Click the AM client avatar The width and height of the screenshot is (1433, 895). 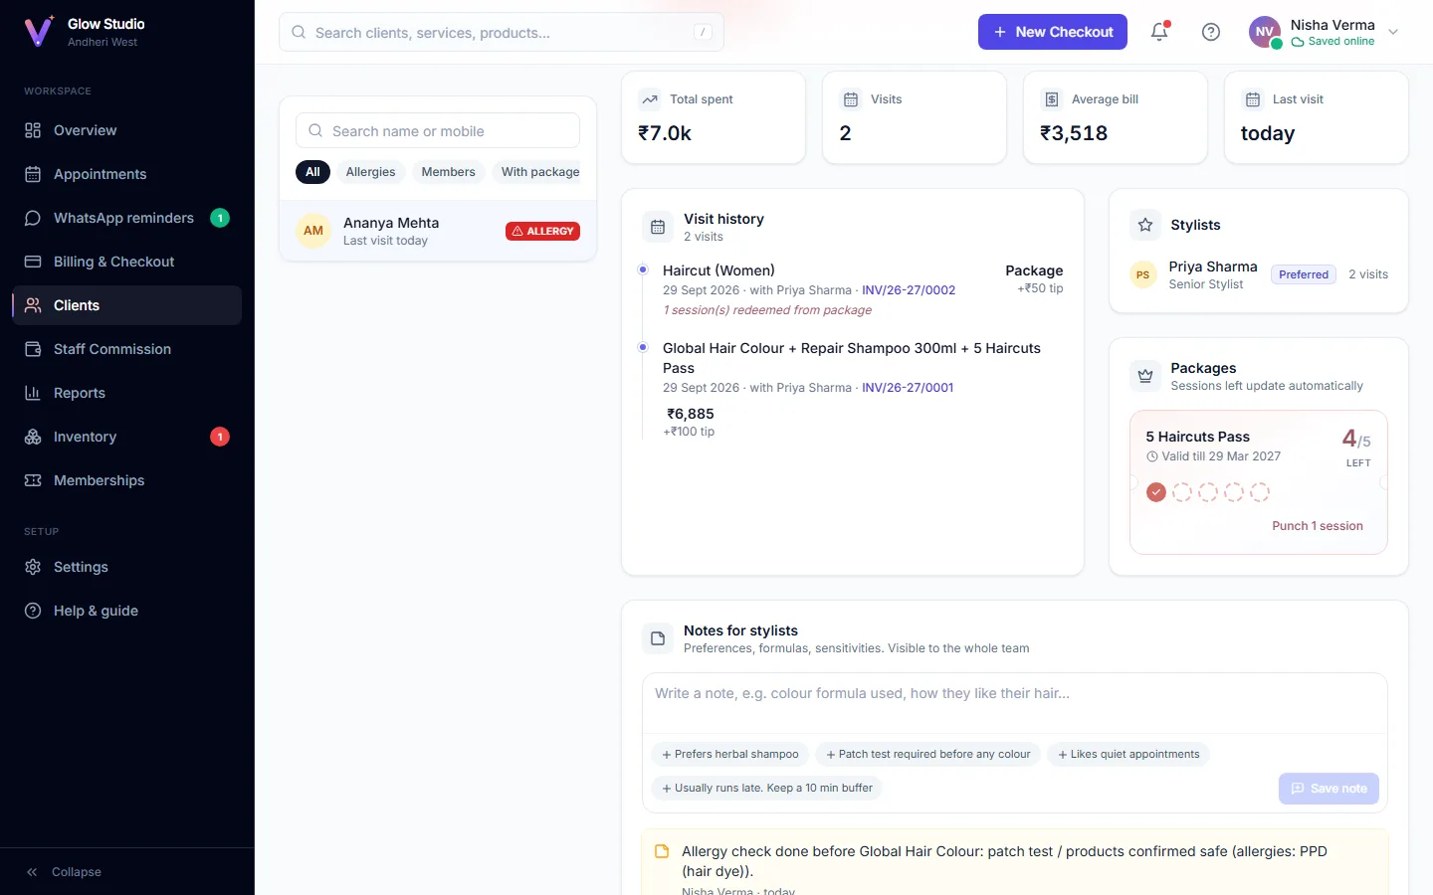coord(313,231)
